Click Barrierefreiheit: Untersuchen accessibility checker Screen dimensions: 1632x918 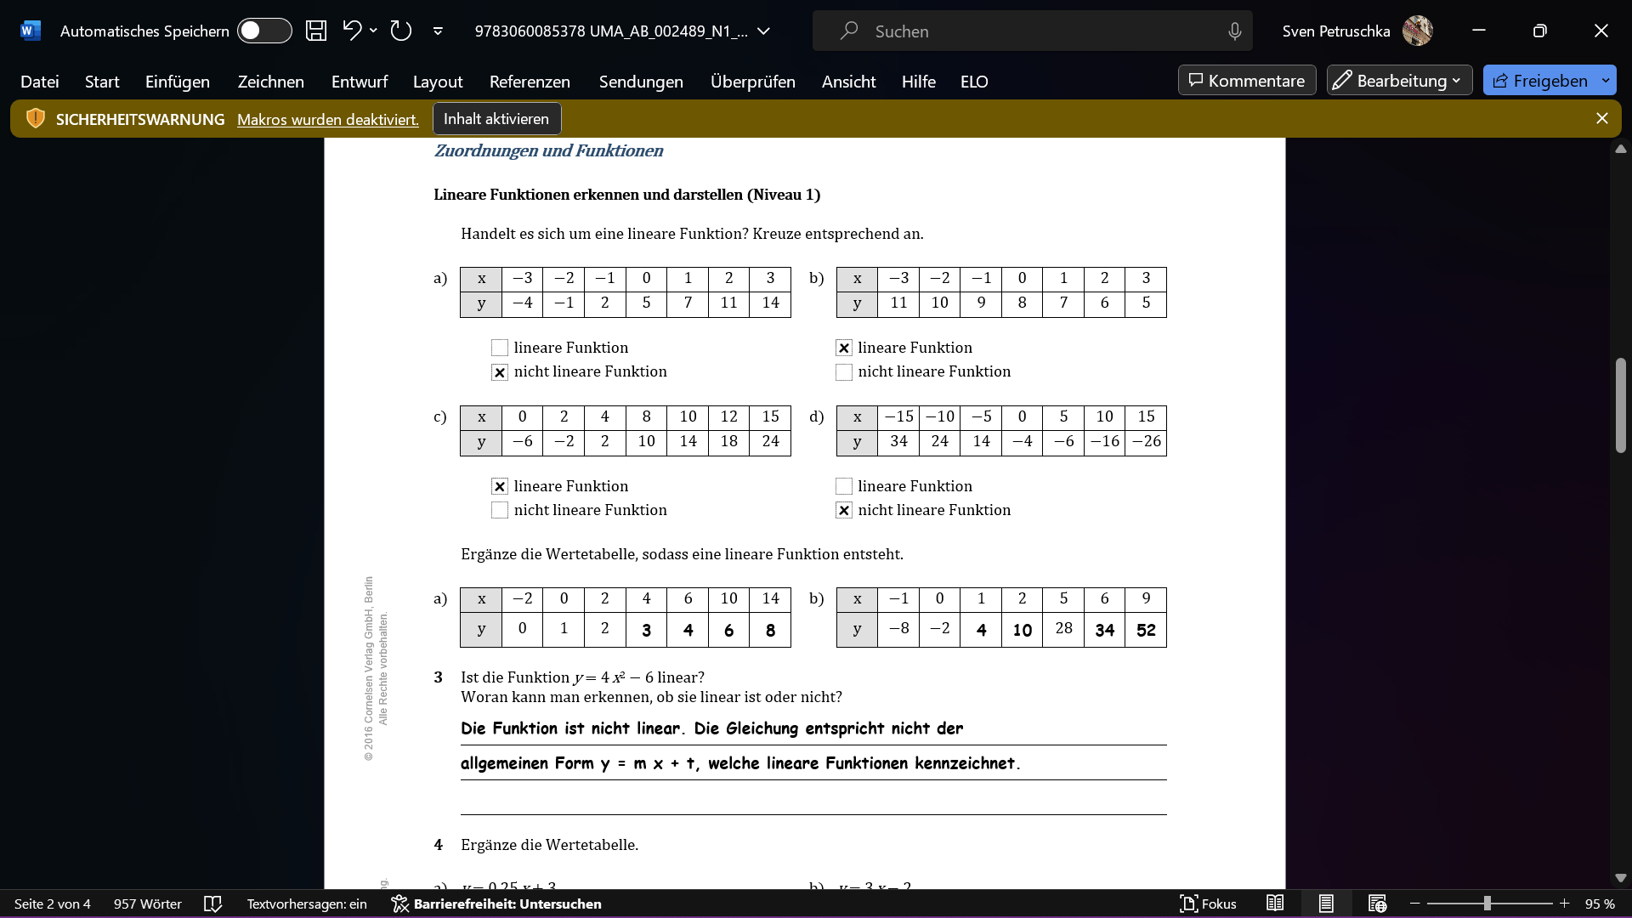pyautogui.click(x=496, y=904)
